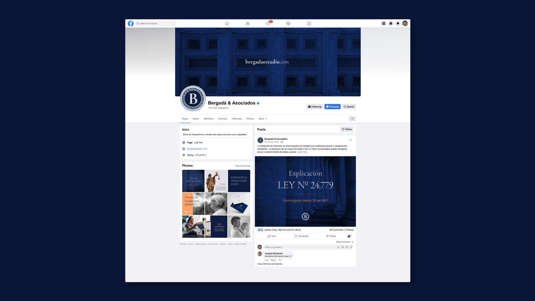Click the blue Message button

[332, 107]
